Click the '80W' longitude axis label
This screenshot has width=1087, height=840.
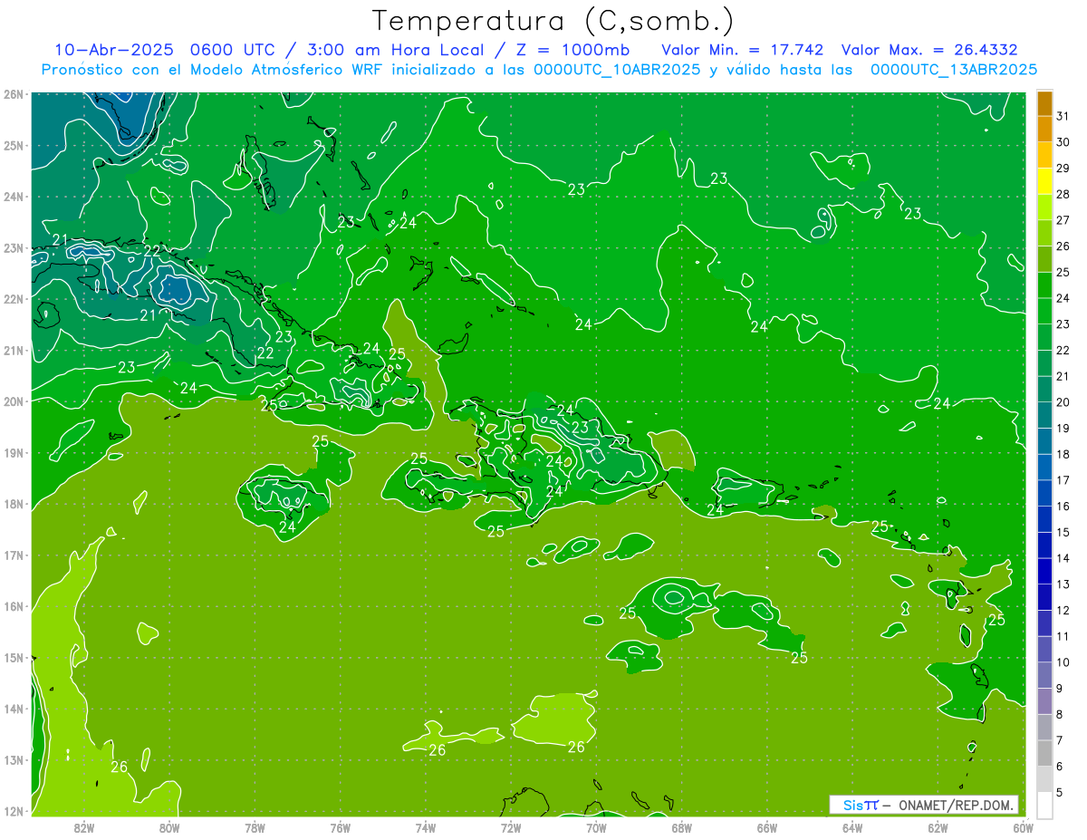169,827
